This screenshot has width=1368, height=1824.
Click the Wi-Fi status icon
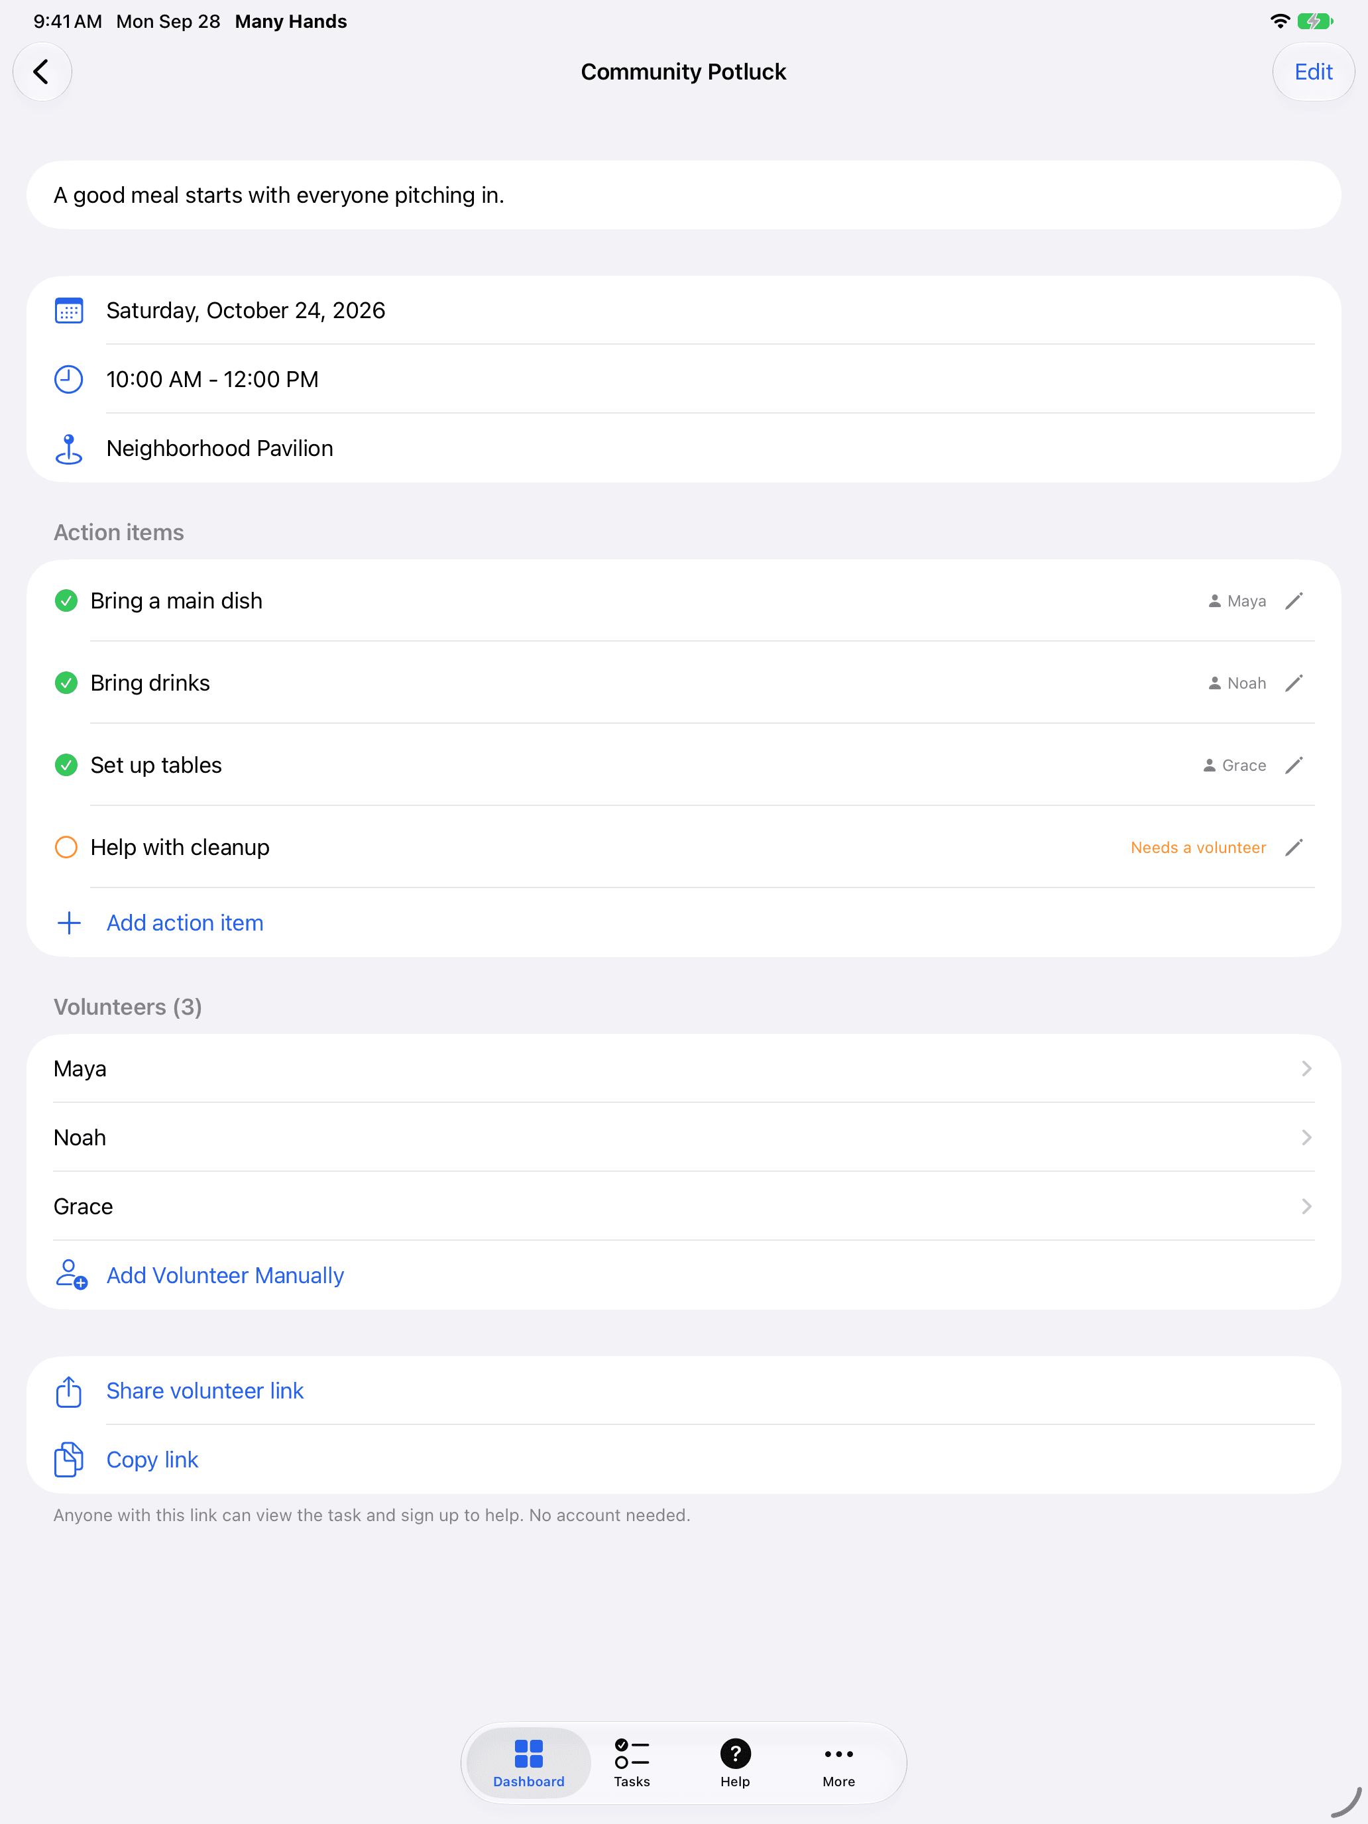point(1280,21)
